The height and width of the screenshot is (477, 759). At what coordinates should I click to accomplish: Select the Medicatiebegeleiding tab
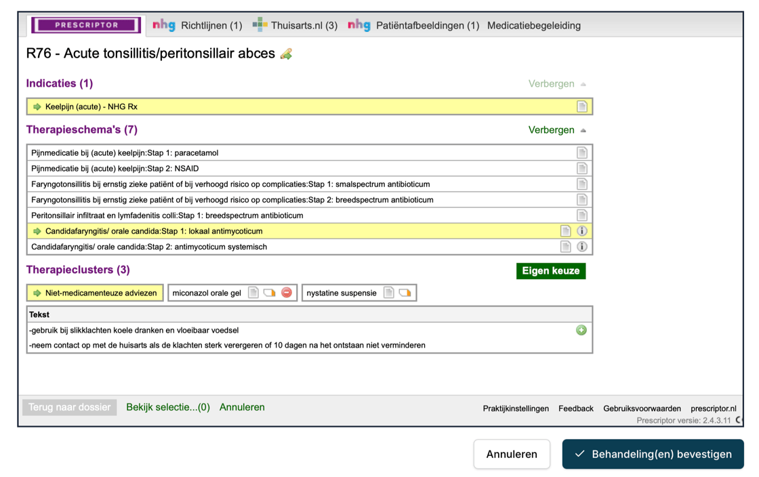533,26
